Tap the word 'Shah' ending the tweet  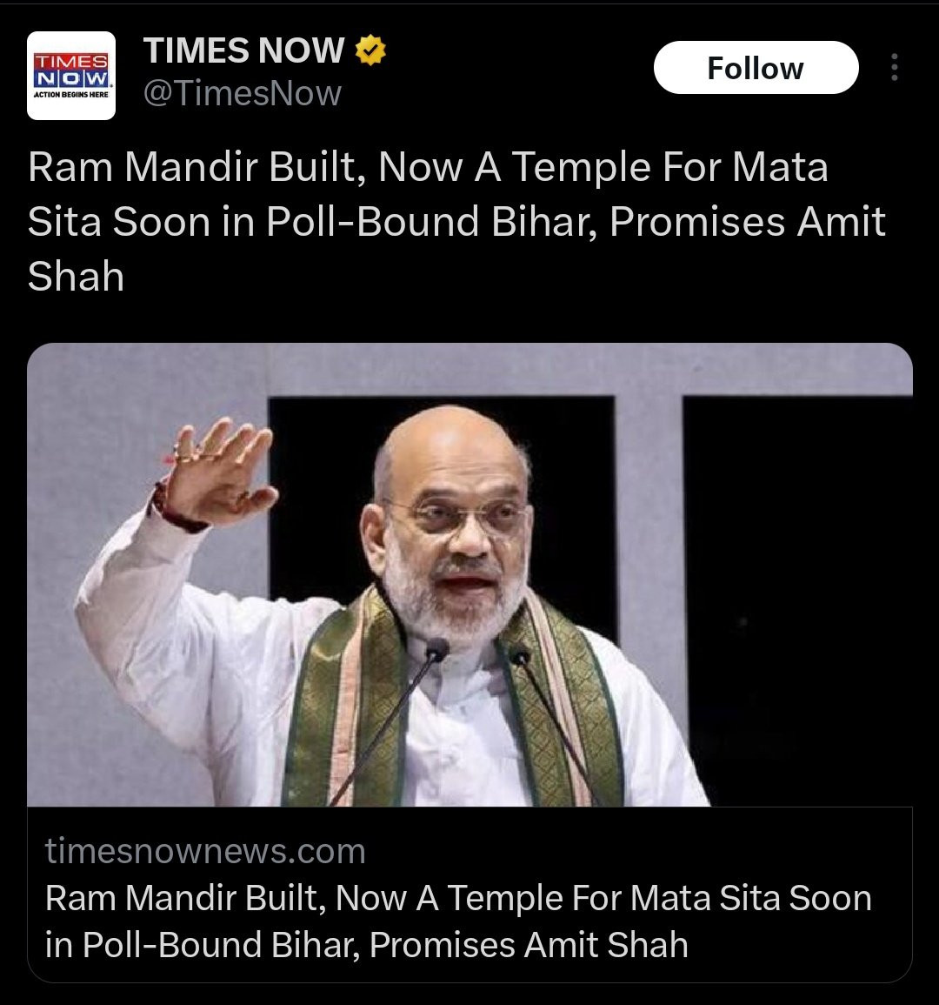click(x=76, y=277)
